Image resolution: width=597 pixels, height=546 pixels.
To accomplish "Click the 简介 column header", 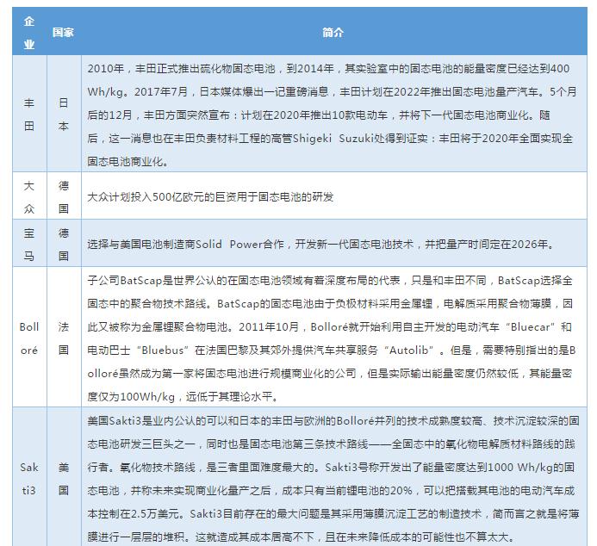I will pos(333,32).
